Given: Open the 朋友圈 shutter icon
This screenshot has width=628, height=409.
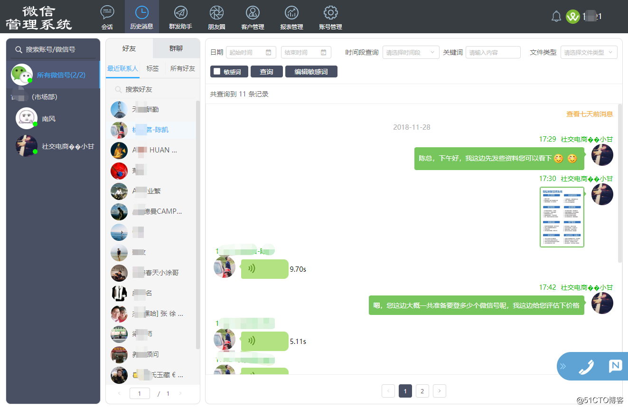Looking at the screenshot, I should [x=216, y=12].
